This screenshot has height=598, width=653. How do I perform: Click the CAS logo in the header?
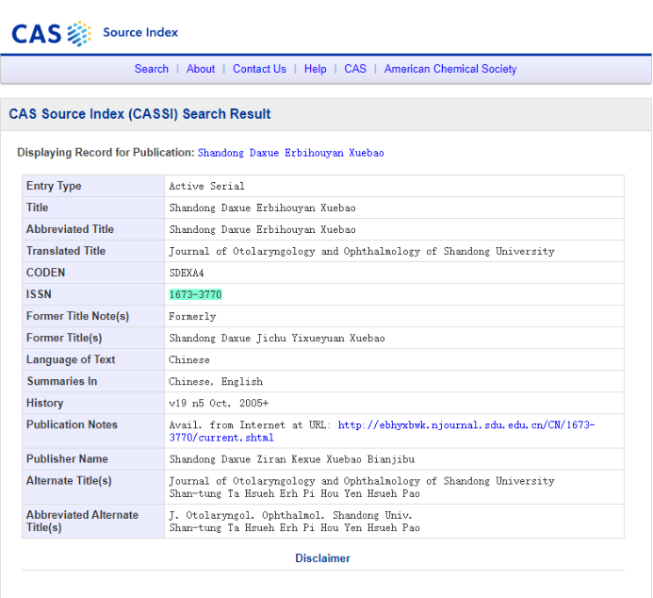(51, 32)
